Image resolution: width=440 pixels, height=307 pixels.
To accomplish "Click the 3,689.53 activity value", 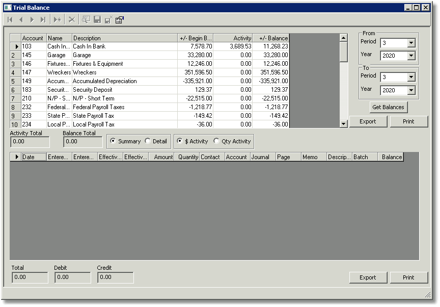I will click(x=233, y=46).
